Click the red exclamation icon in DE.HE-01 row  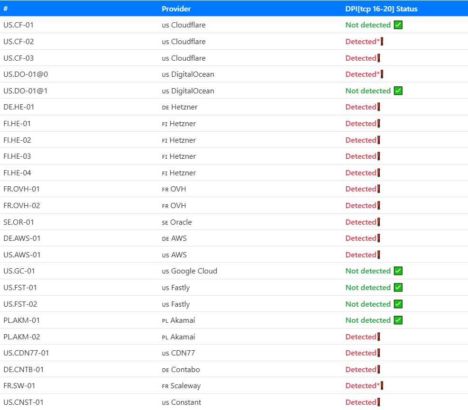pos(379,107)
